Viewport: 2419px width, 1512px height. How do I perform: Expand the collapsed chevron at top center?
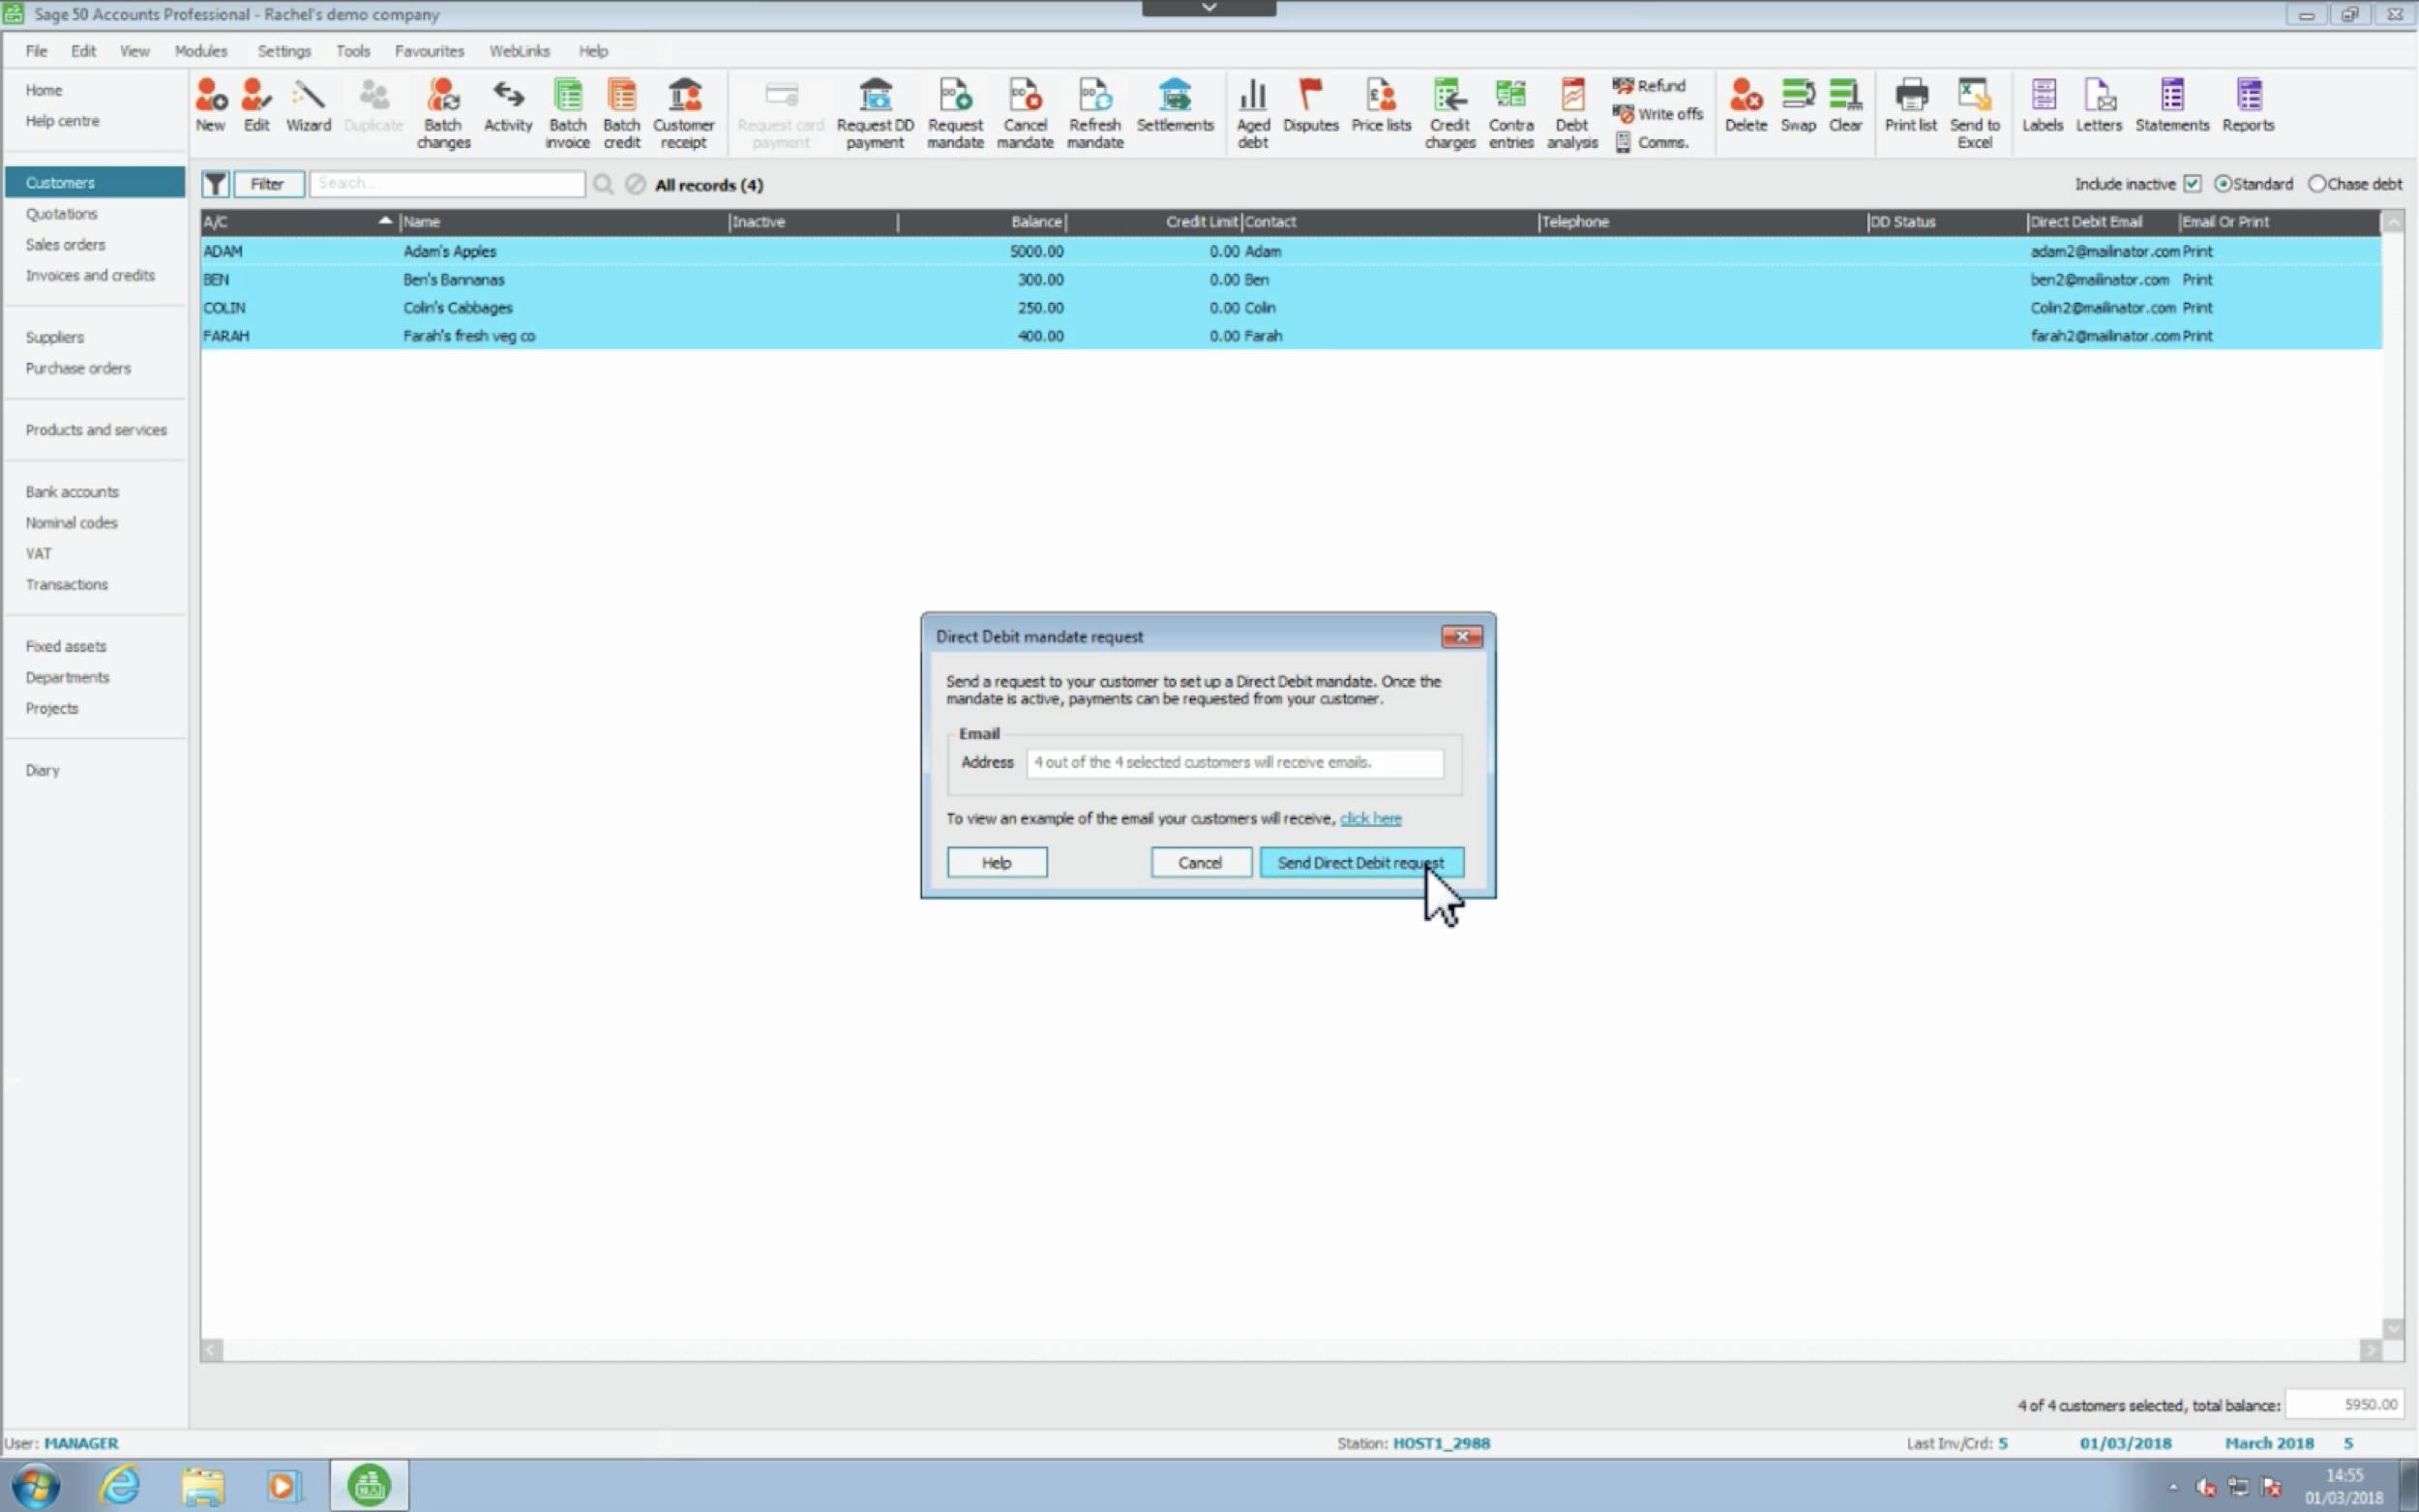coord(1208,8)
